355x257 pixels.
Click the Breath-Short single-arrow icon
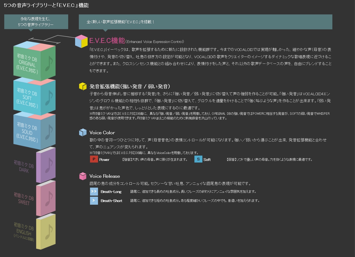tap(94, 201)
